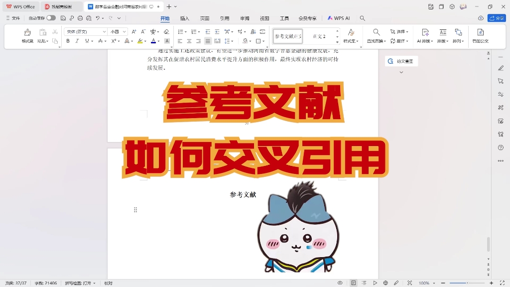Select the edit pen icon in right sidebar
510x287 pixels.
point(501,68)
